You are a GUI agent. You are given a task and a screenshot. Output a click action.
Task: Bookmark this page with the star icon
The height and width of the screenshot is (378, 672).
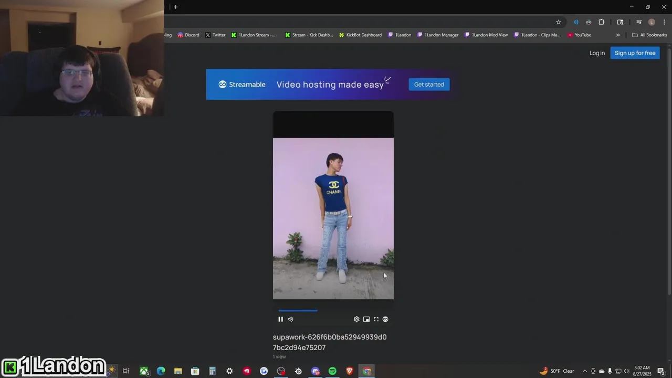[559, 22]
